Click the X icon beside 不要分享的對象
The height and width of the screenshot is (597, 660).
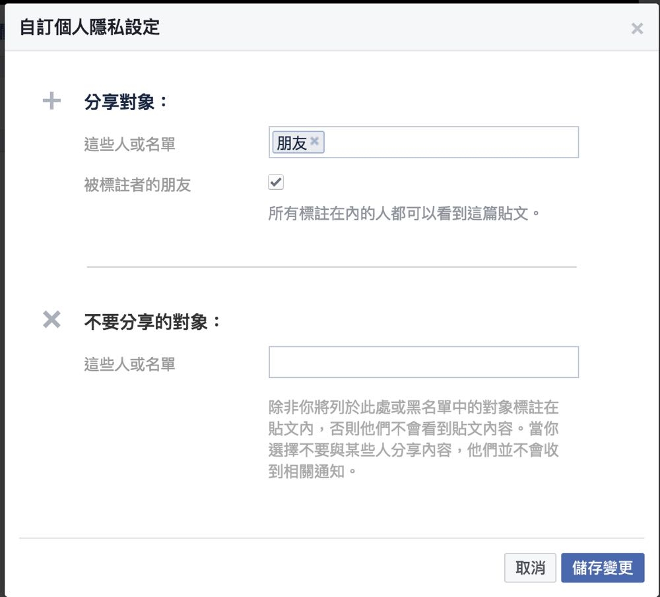coord(51,320)
